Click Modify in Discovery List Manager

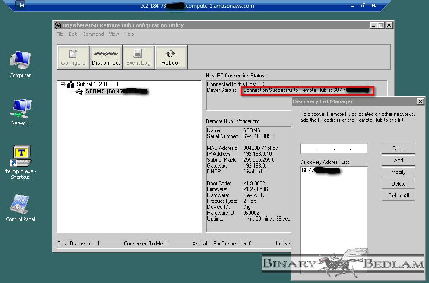coord(398,172)
